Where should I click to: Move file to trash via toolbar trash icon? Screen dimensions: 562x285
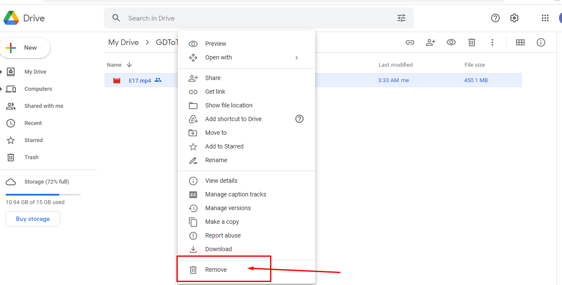[x=471, y=42]
